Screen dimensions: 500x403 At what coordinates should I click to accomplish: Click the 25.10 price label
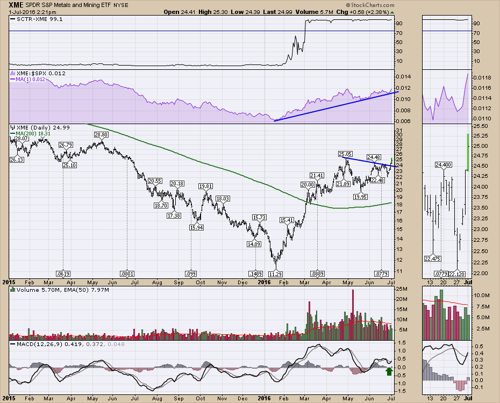(69, 165)
